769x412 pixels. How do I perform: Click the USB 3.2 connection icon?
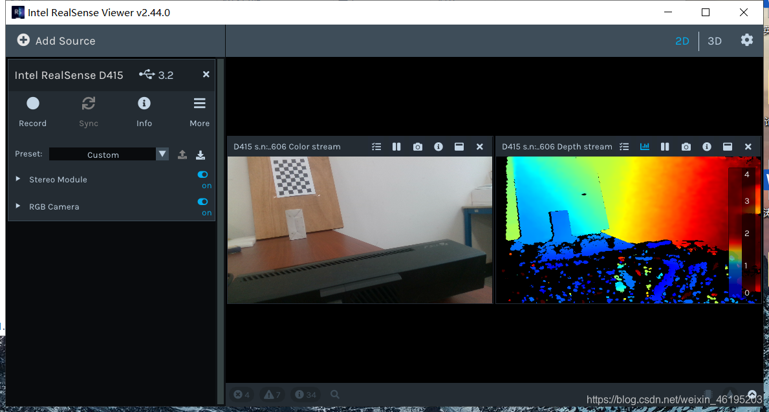[147, 74]
